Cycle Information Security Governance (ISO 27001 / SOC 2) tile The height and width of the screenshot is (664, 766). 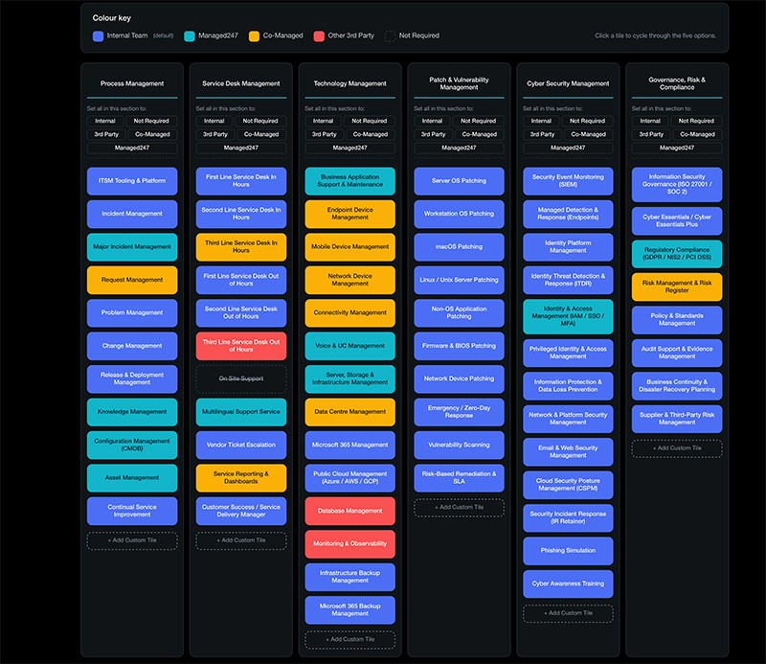point(677,184)
